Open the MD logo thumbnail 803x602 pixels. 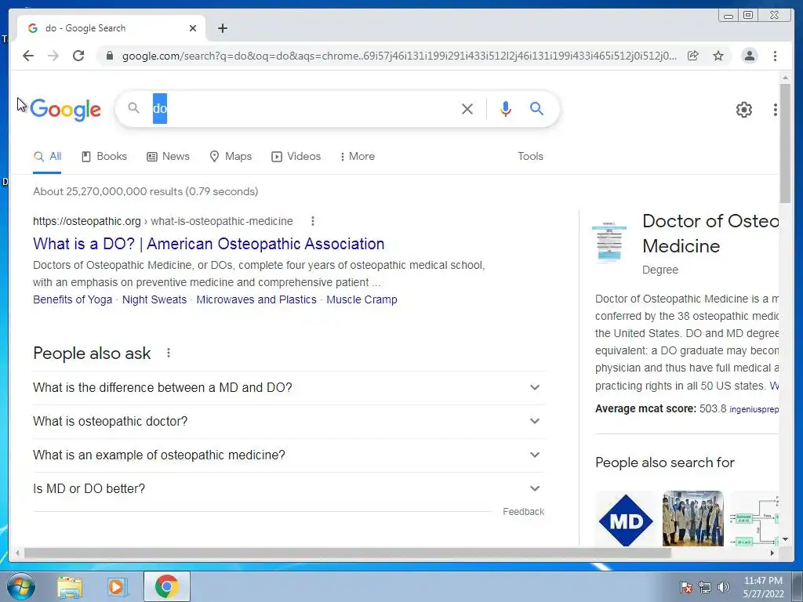[x=626, y=520]
